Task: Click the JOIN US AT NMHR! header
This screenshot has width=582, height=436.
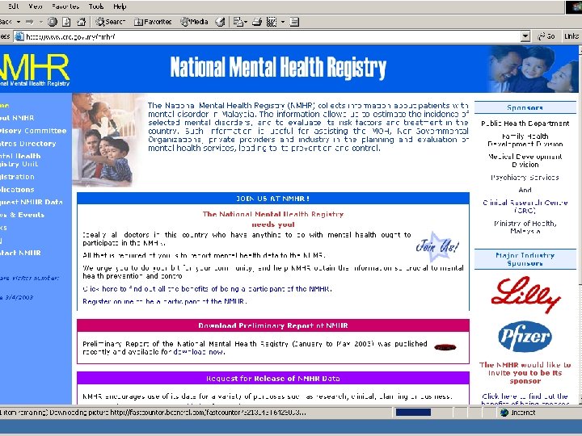Action: pos(273,199)
